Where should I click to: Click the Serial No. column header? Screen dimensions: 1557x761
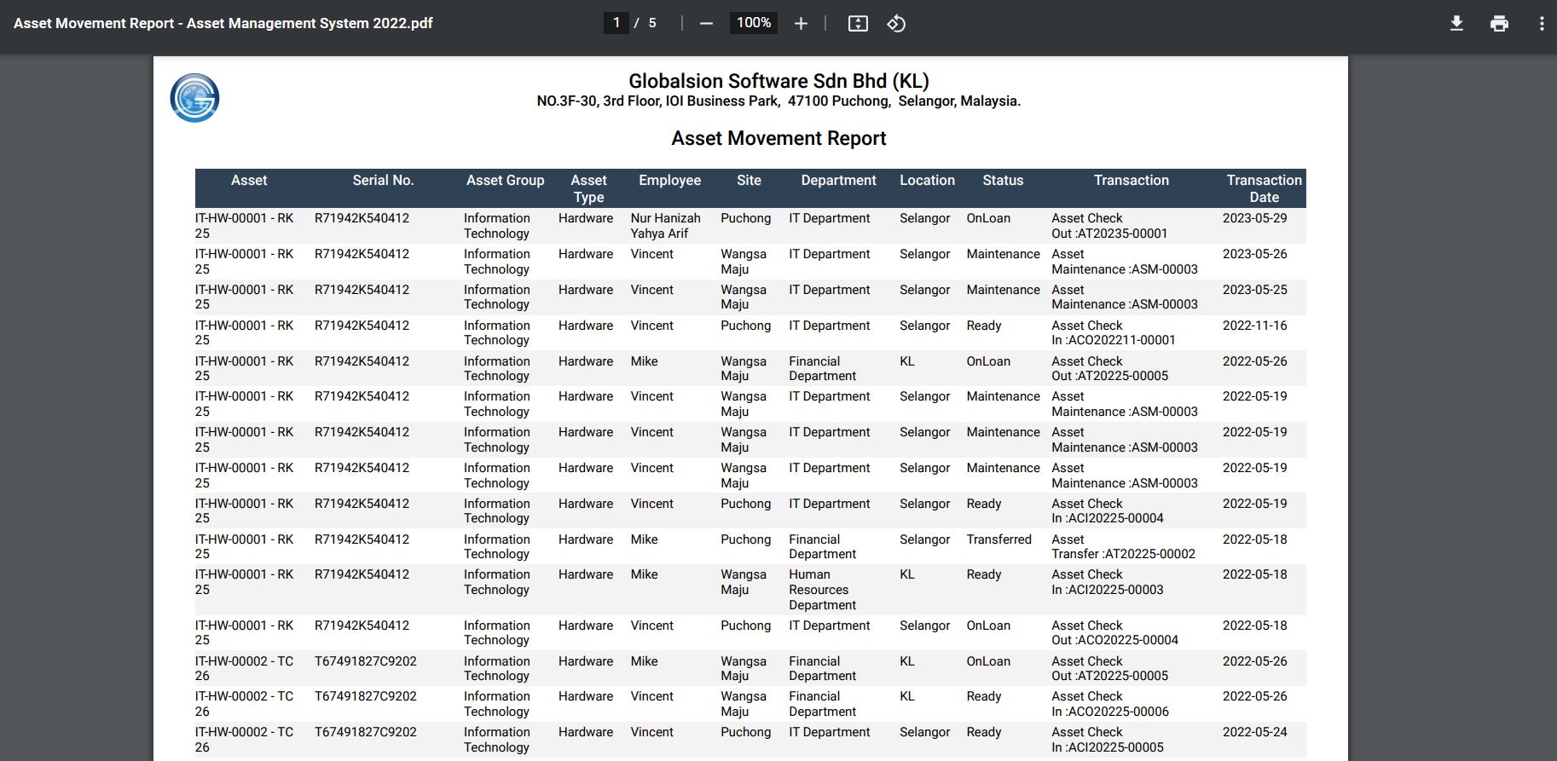[x=383, y=181]
